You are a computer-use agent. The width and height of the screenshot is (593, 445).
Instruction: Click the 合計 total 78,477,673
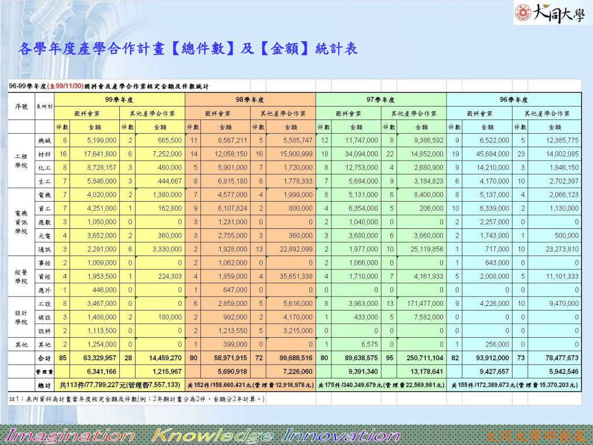coord(562,358)
